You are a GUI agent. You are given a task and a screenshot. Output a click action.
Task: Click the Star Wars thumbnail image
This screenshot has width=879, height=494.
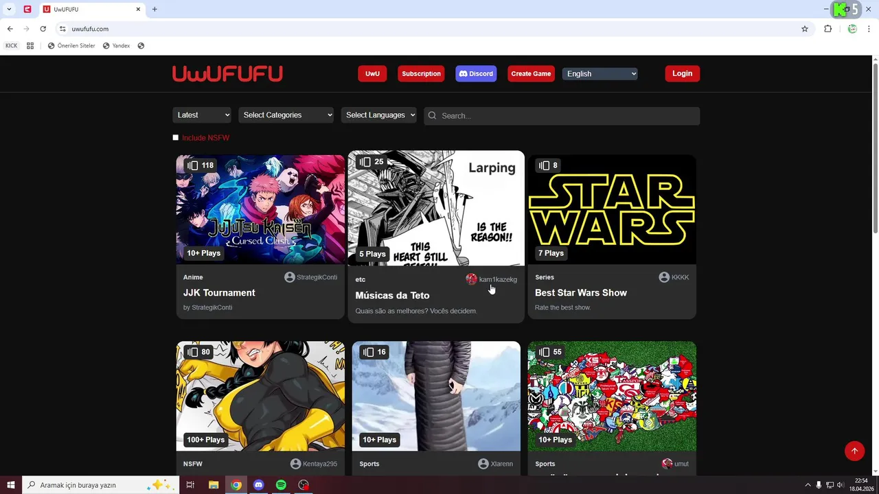pos(612,209)
